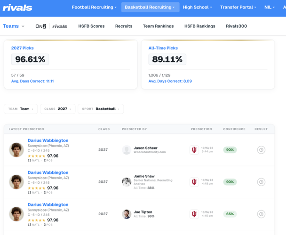This screenshot has width=286, height=235.
Task: Open Joe Tipton profile photo
Action: (127, 214)
